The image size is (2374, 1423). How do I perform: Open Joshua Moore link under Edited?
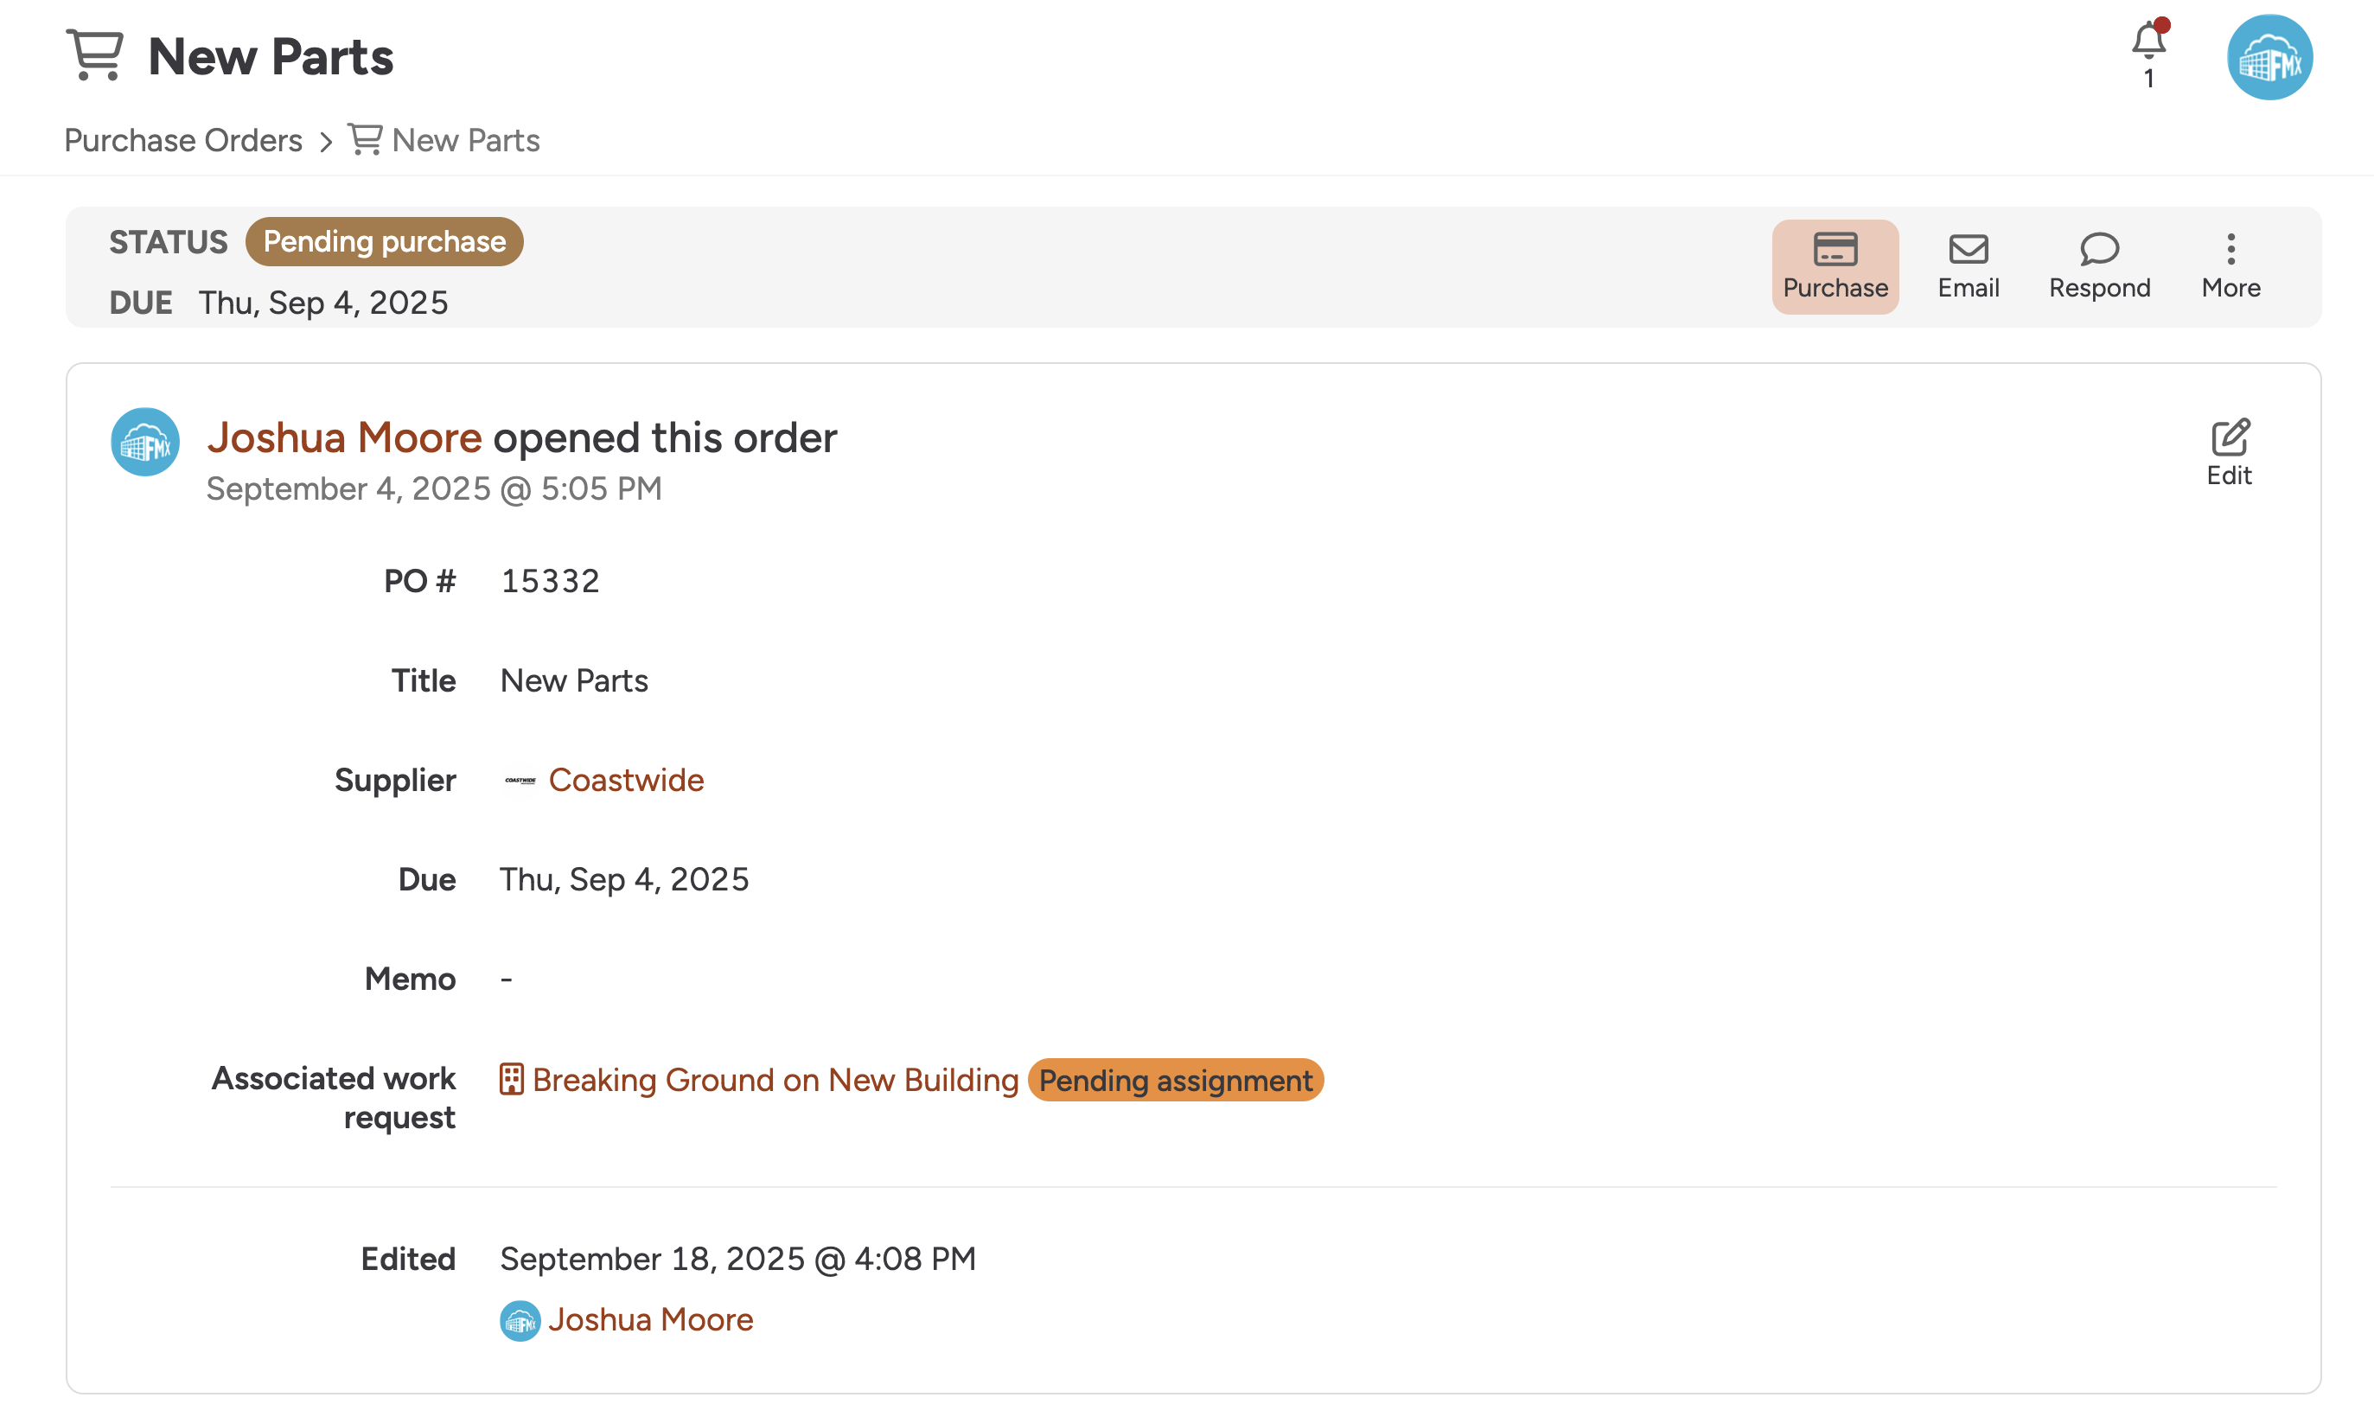(x=650, y=1320)
